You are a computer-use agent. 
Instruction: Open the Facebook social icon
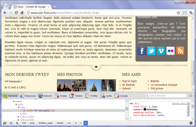click(142, 51)
